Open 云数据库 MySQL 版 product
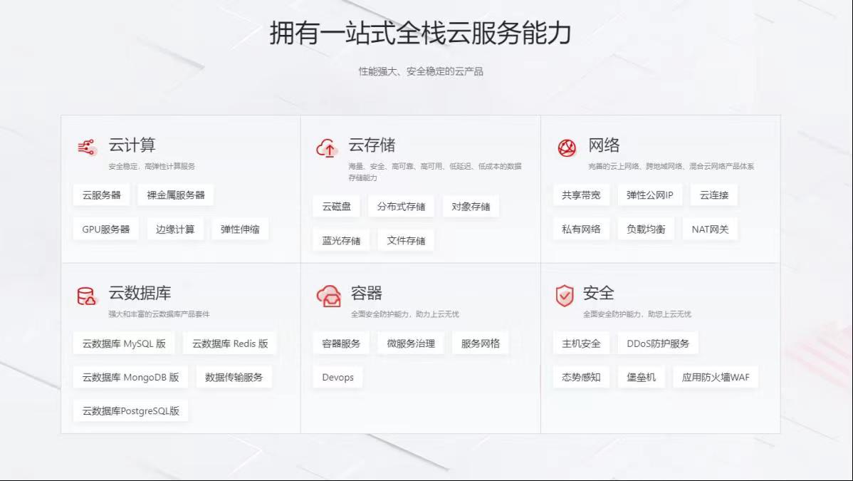The image size is (853, 481). click(x=124, y=343)
